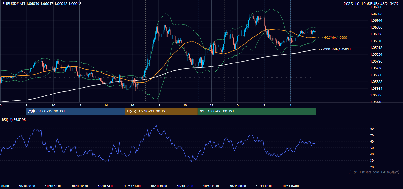Viewport: 403px width, 189px height.
Task: Click the 10/10 18:00 date label
Action: [x=159, y=186]
